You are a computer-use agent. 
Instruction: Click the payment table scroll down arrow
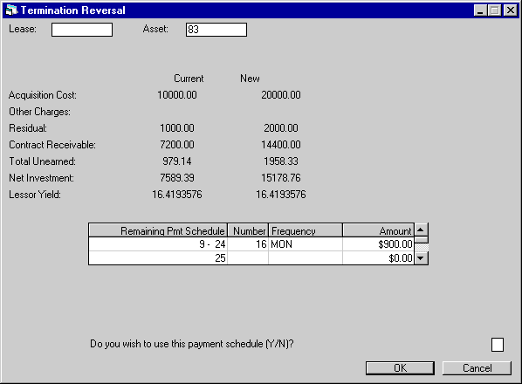tap(421, 257)
